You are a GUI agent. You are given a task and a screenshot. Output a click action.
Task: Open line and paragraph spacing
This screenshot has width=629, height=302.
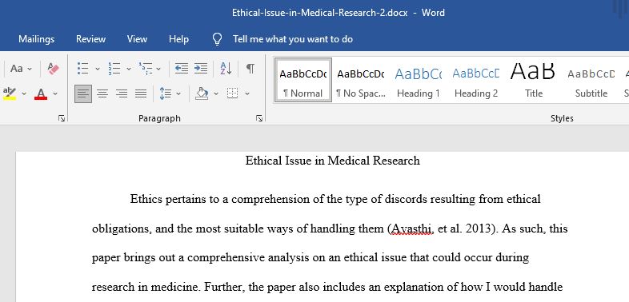(166, 93)
